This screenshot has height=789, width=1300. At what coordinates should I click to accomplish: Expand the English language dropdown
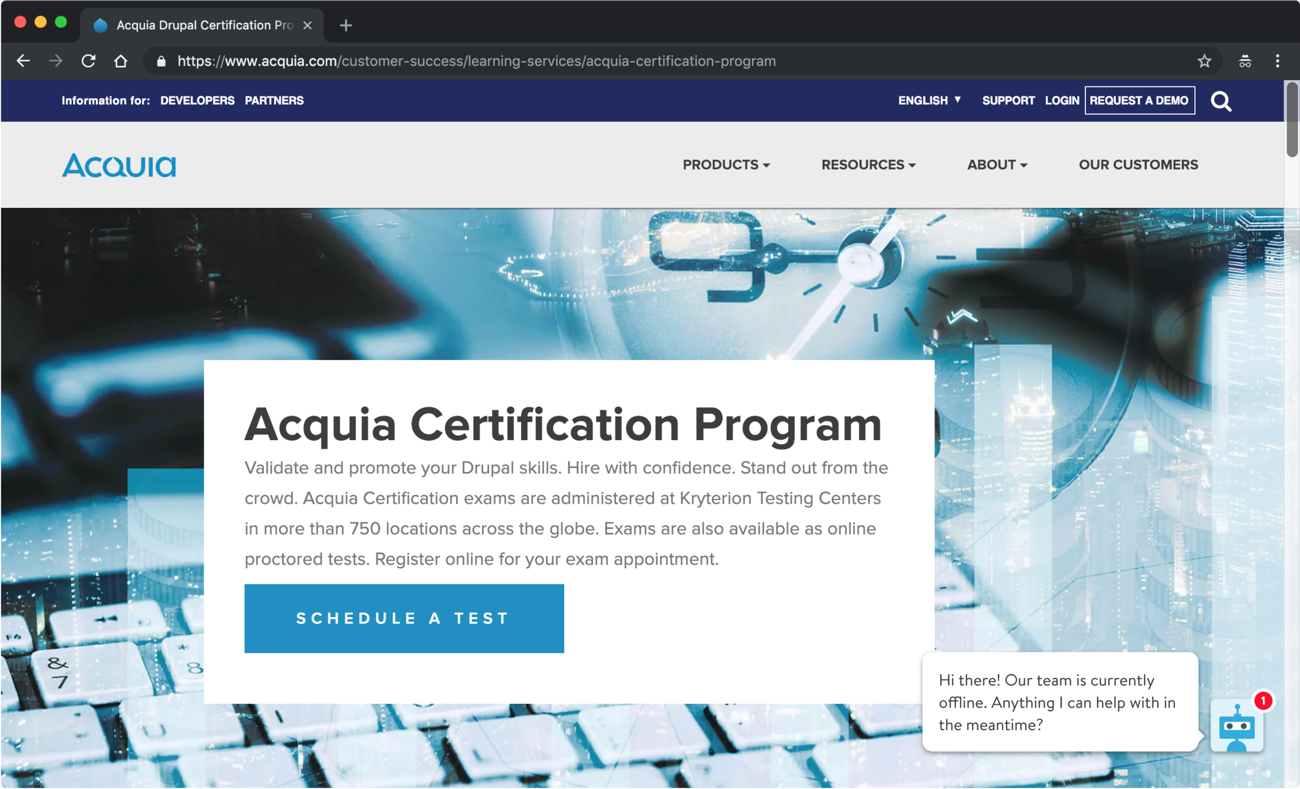pos(929,101)
